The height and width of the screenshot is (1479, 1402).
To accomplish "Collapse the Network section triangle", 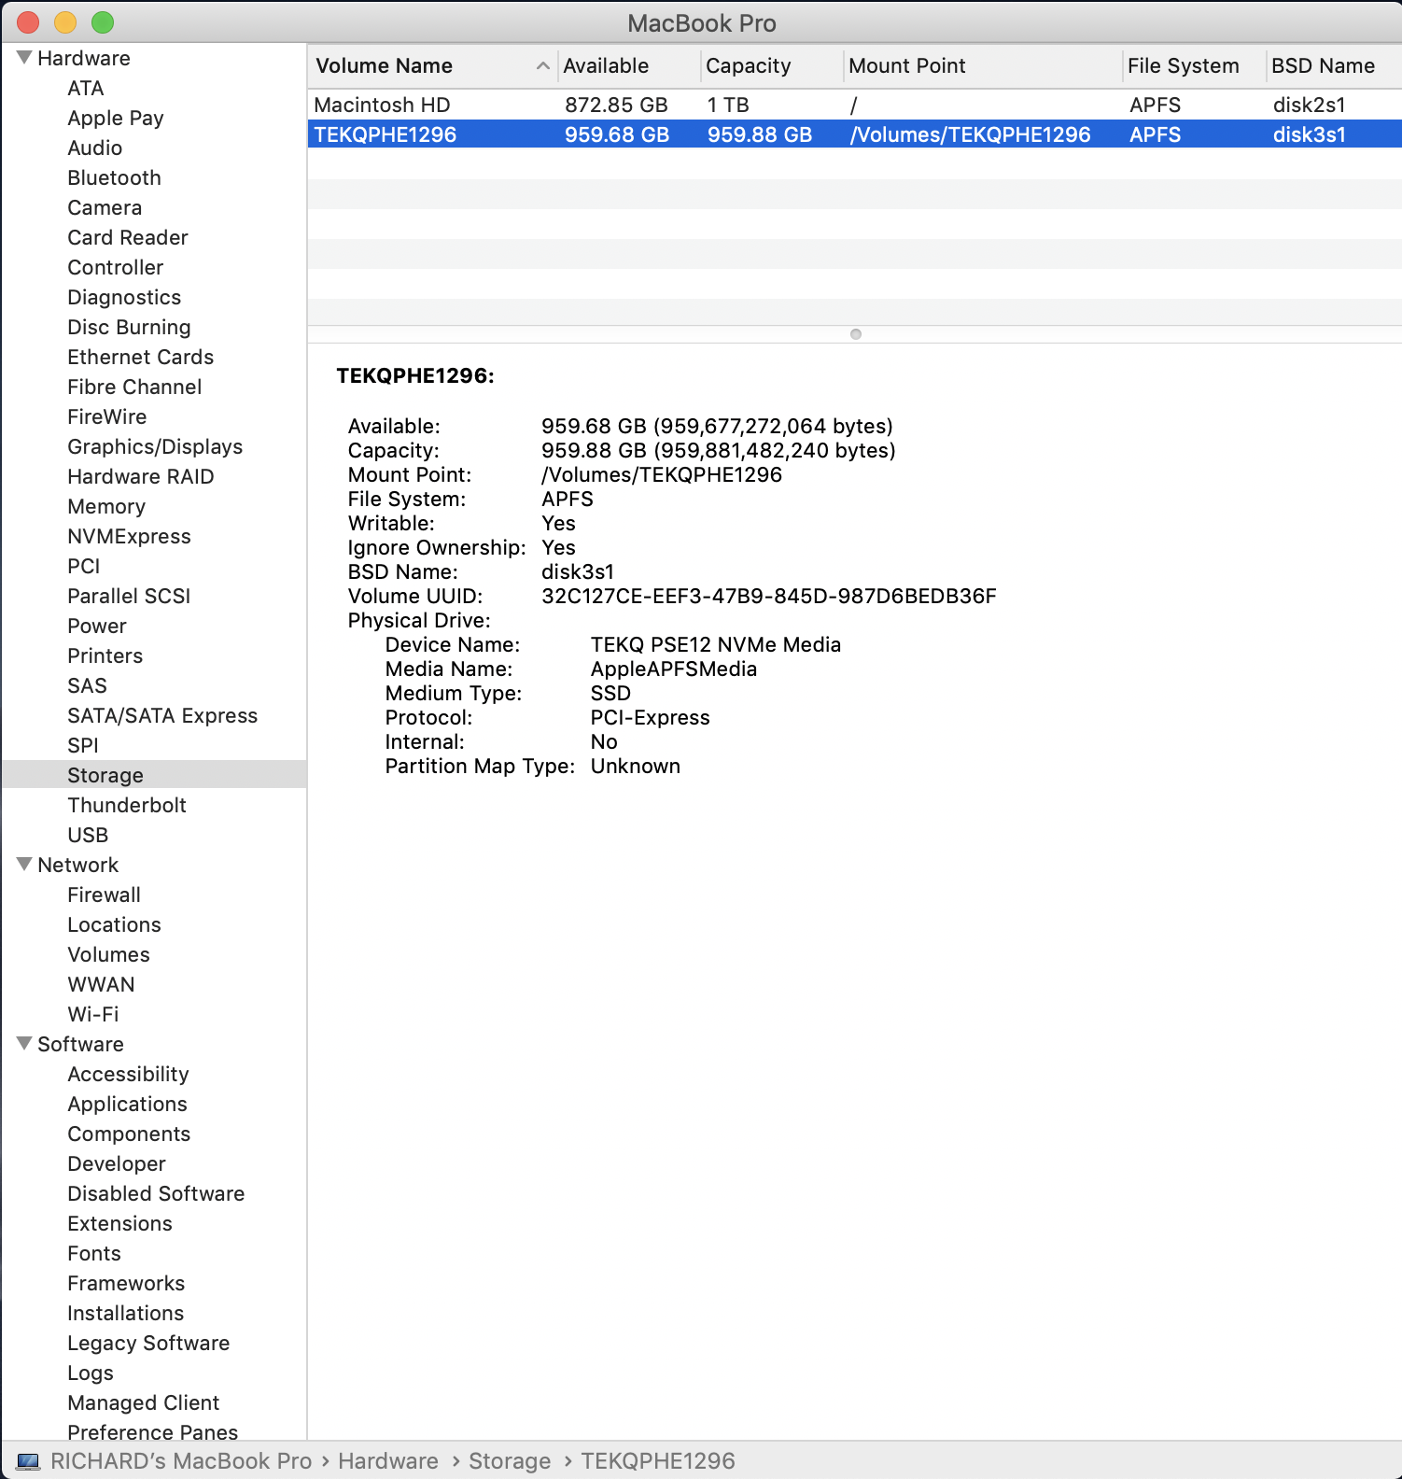I will [x=25, y=865].
